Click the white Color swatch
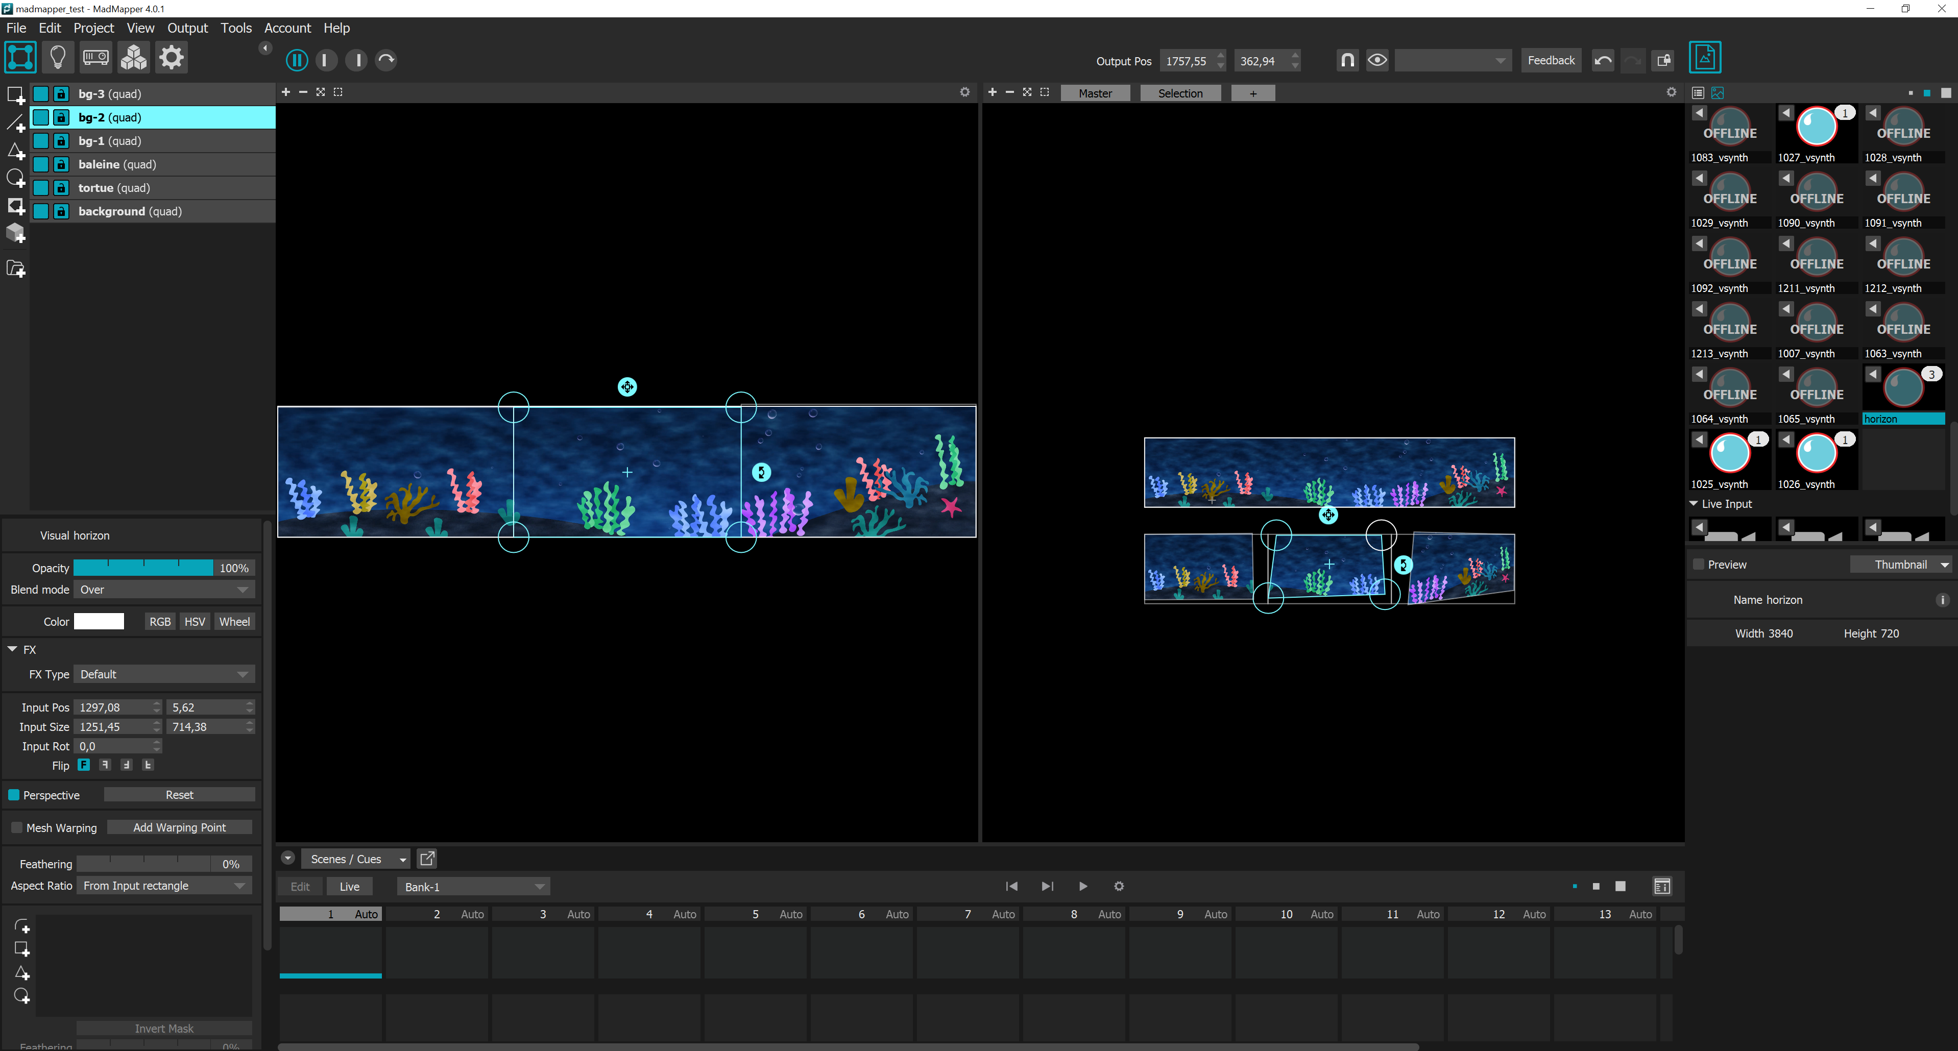Image resolution: width=1958 pixels, height=1051 pixels. (99, 622)
